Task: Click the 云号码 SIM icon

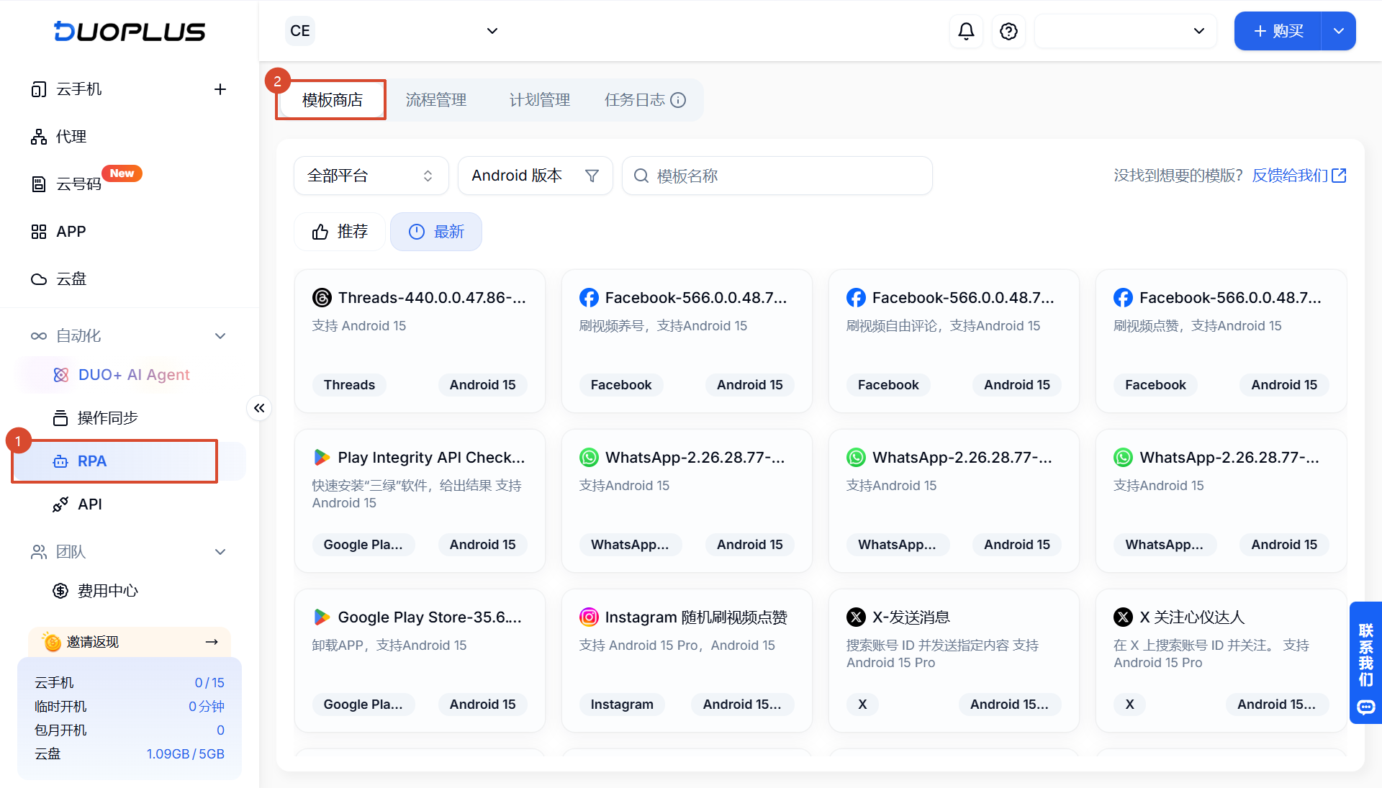Action: (39, 184)
